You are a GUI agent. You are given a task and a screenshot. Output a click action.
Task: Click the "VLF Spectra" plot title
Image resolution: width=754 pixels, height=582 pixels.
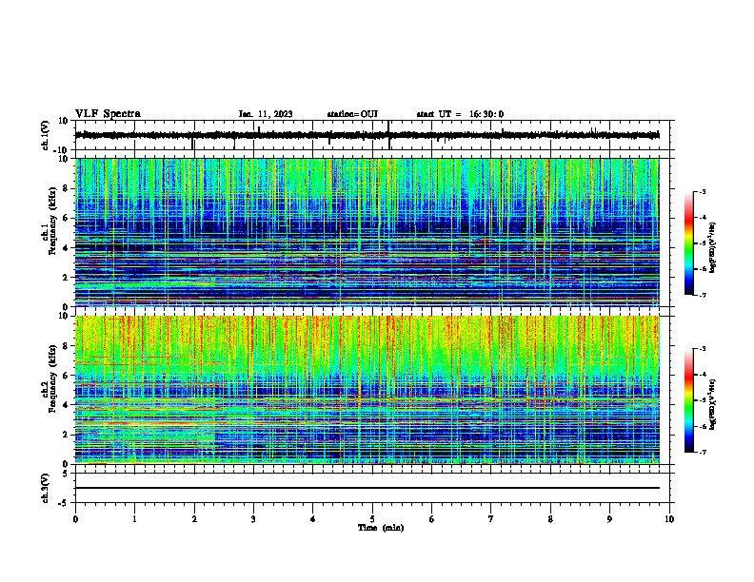108,114
